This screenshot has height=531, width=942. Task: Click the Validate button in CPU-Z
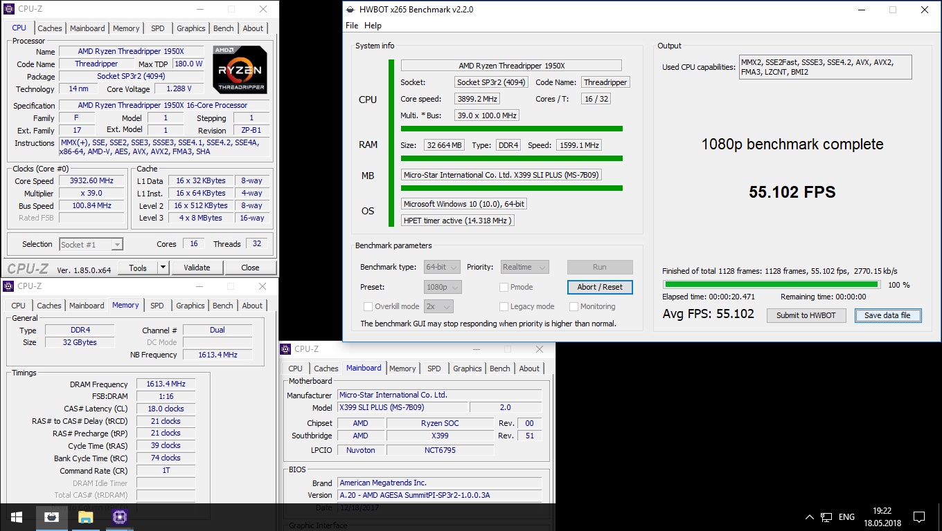coord(197,268)
